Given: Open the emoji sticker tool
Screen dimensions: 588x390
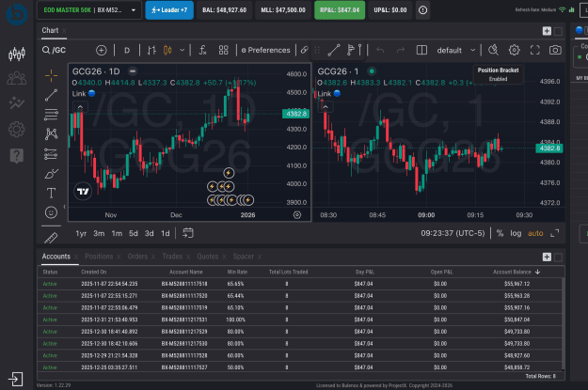Looking at the screenshot, I should pyautogui.click(x=51, y=212).
